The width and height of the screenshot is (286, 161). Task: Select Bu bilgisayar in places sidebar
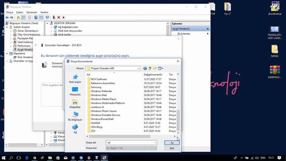75,116
